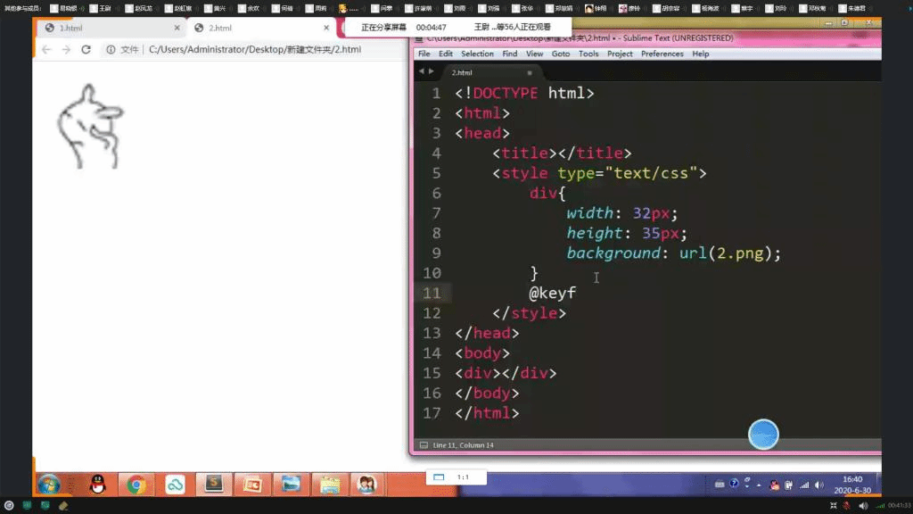Click the browser forward arrow
Viewport: 913px width, 514px height.
(x=66, y=50)
